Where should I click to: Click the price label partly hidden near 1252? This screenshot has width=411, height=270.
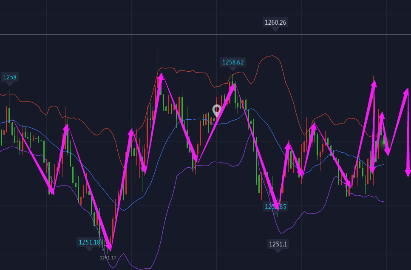[x=275, y=207]
